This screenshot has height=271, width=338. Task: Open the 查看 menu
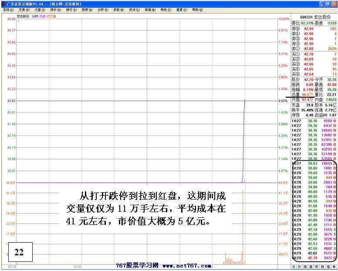[x=182, y=10]
